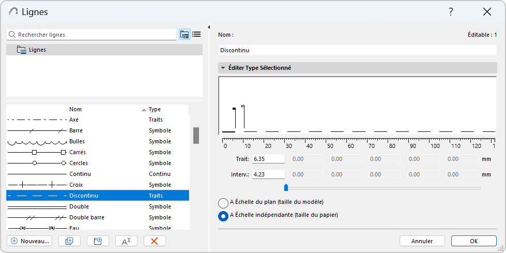Image resolution: width=506 pixels, height=253 pixels.
Task: Select the Double barre line type row
Action: (x=98, y=217)
